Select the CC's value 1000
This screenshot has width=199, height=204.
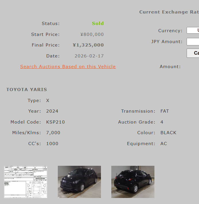(x=52, y=144)
